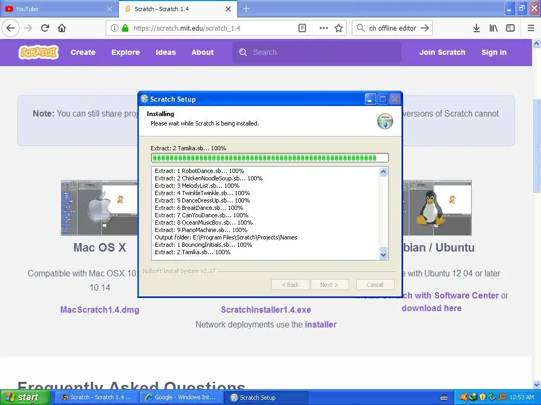Click the orange fox tray icon

[463, 397]
